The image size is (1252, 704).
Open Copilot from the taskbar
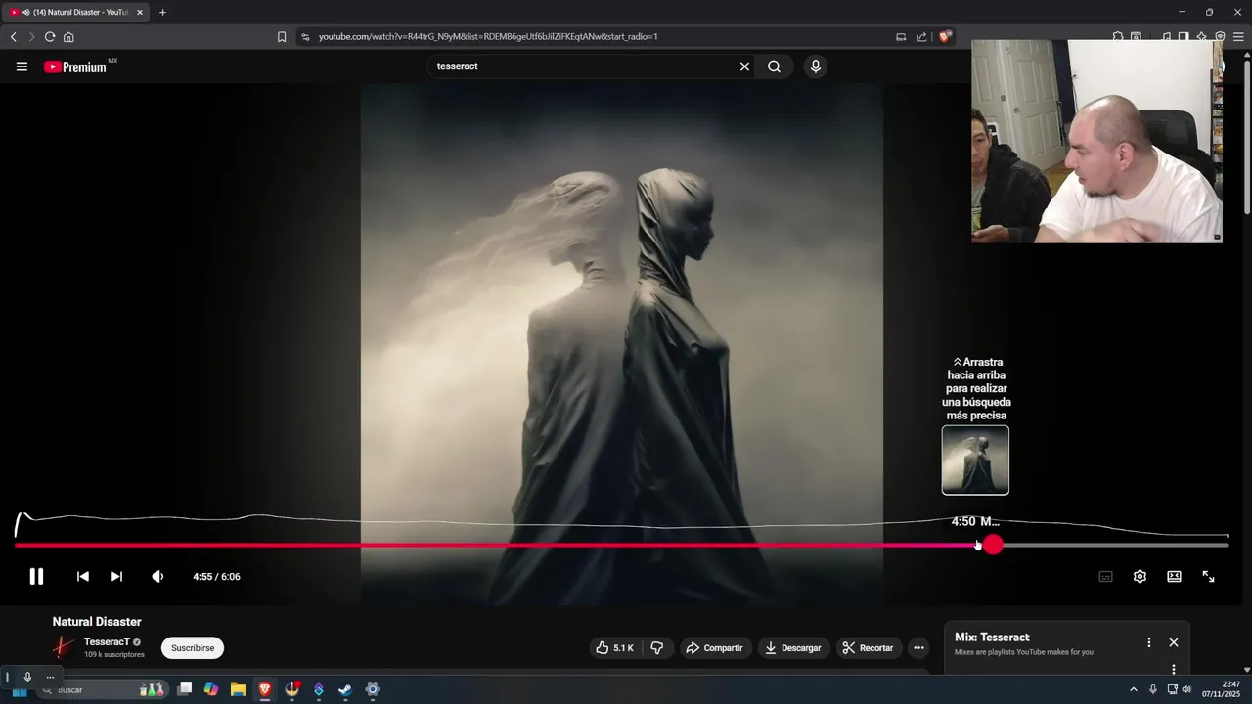tap(211, 690)
